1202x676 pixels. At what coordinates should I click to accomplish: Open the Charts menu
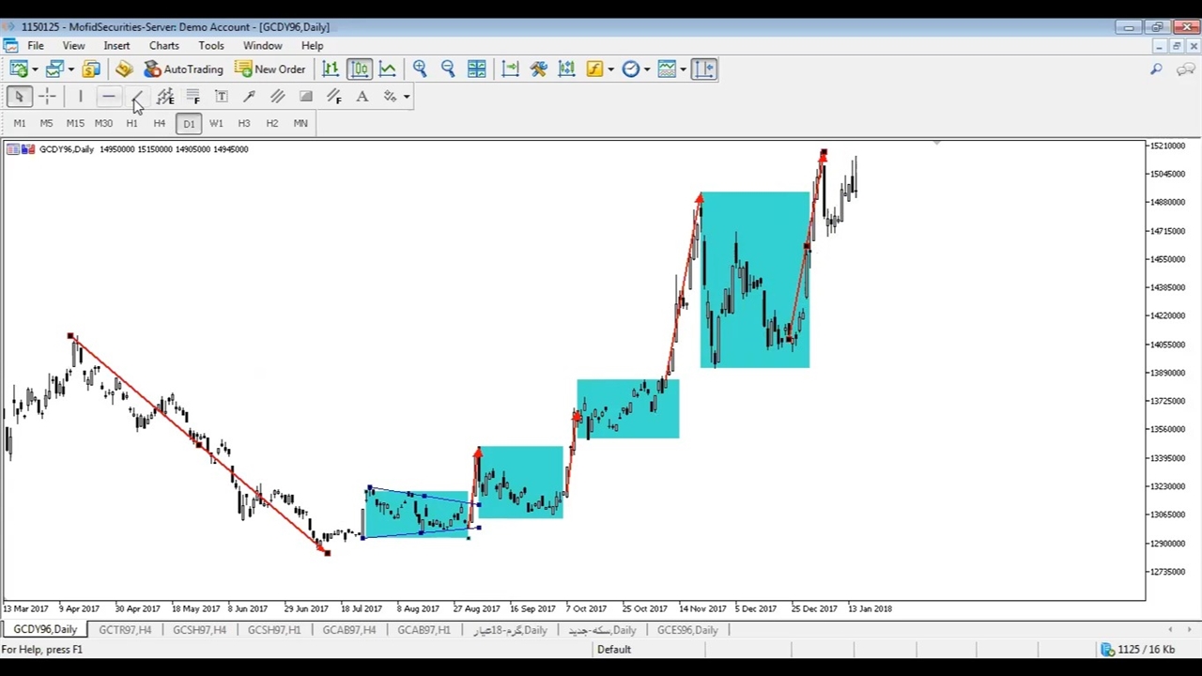(163, 45)
